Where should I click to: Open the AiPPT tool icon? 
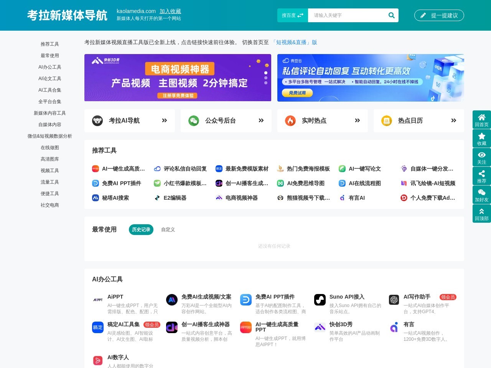(98, 300)
